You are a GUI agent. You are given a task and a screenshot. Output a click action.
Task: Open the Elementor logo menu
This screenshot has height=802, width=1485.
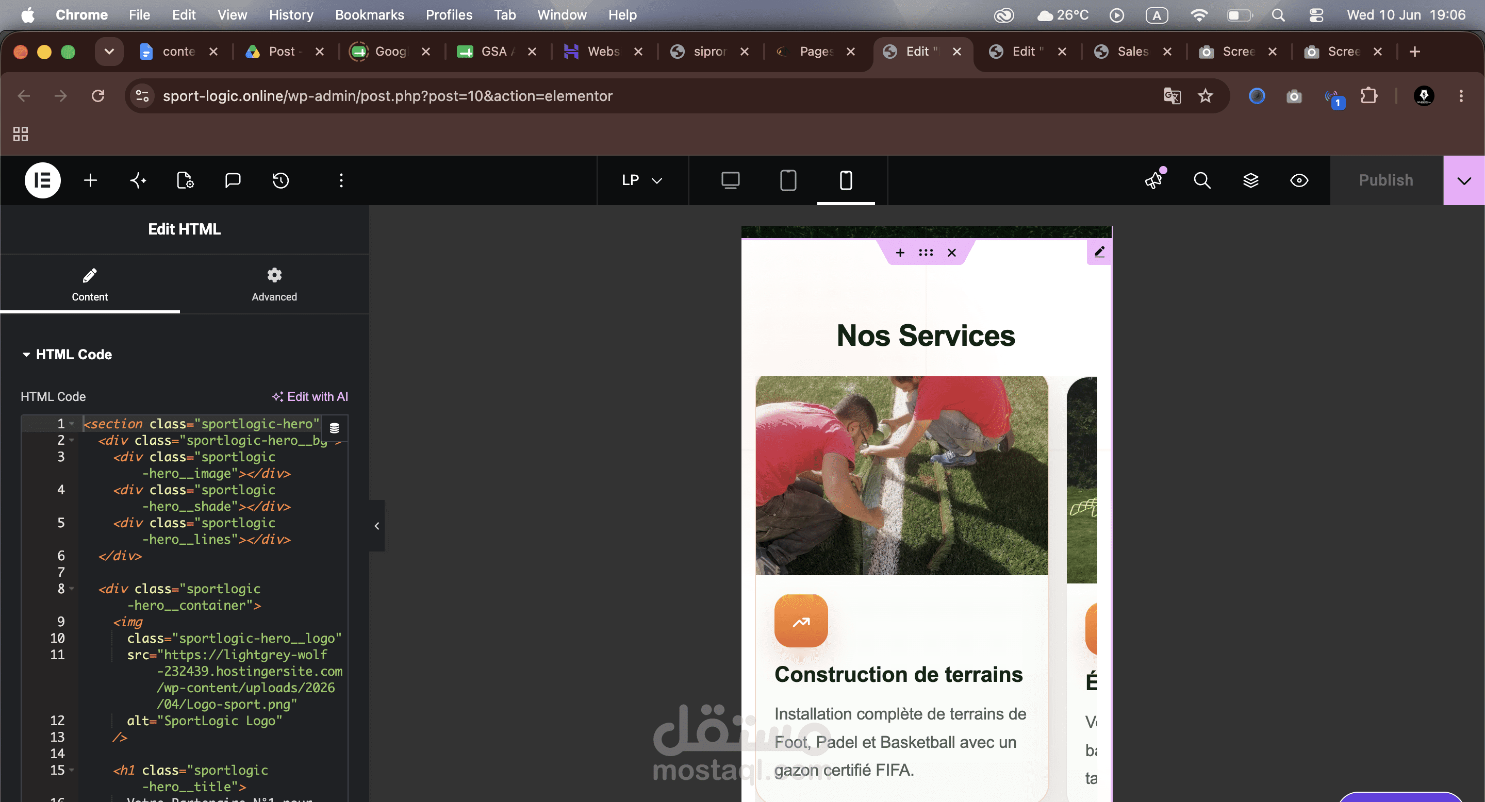[x=43, y=180]
